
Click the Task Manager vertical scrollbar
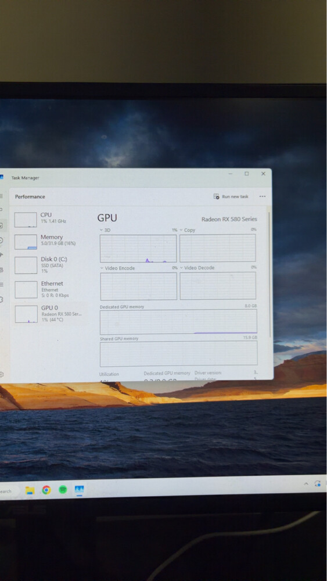tap(269, 274)
